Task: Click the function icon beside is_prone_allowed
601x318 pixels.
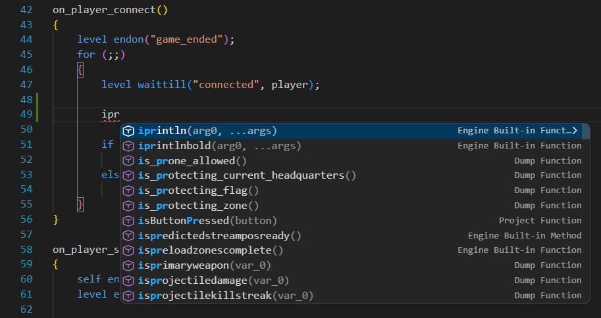Action: point(128,161)
